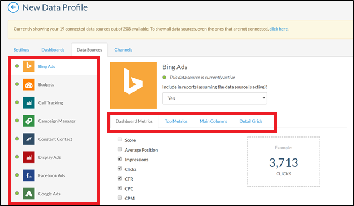Click the status dot beside Google Ads
The height and width of the screenshot is (206, 354).
click(x=17, y=193)
